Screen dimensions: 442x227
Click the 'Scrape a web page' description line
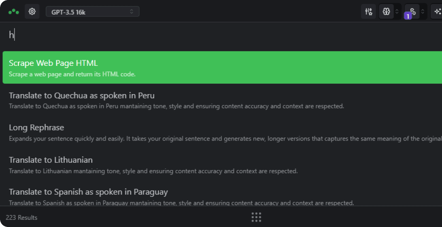point(72,74)
